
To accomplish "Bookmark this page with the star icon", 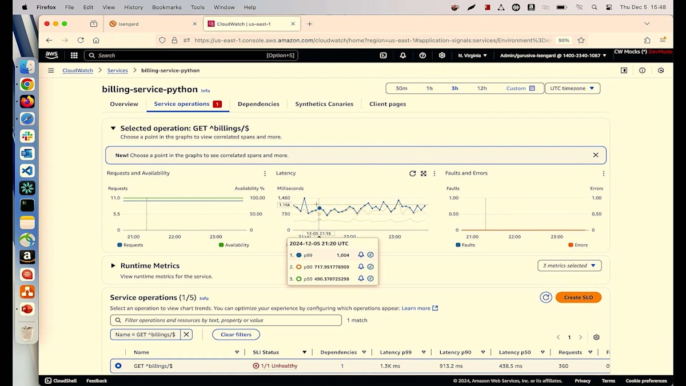I will coord(581,40).
